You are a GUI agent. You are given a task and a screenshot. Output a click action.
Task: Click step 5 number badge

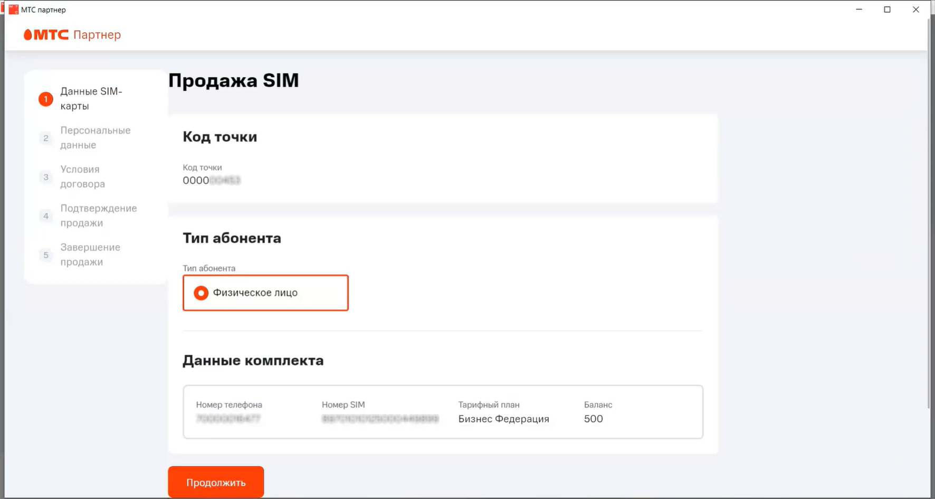point(46,255)
